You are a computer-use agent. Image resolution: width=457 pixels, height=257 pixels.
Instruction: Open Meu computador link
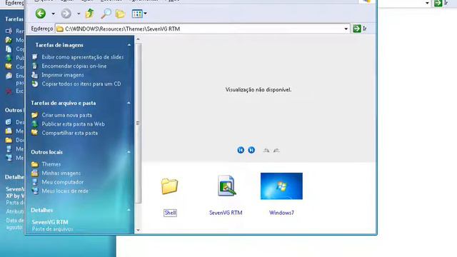coord(63,182)
